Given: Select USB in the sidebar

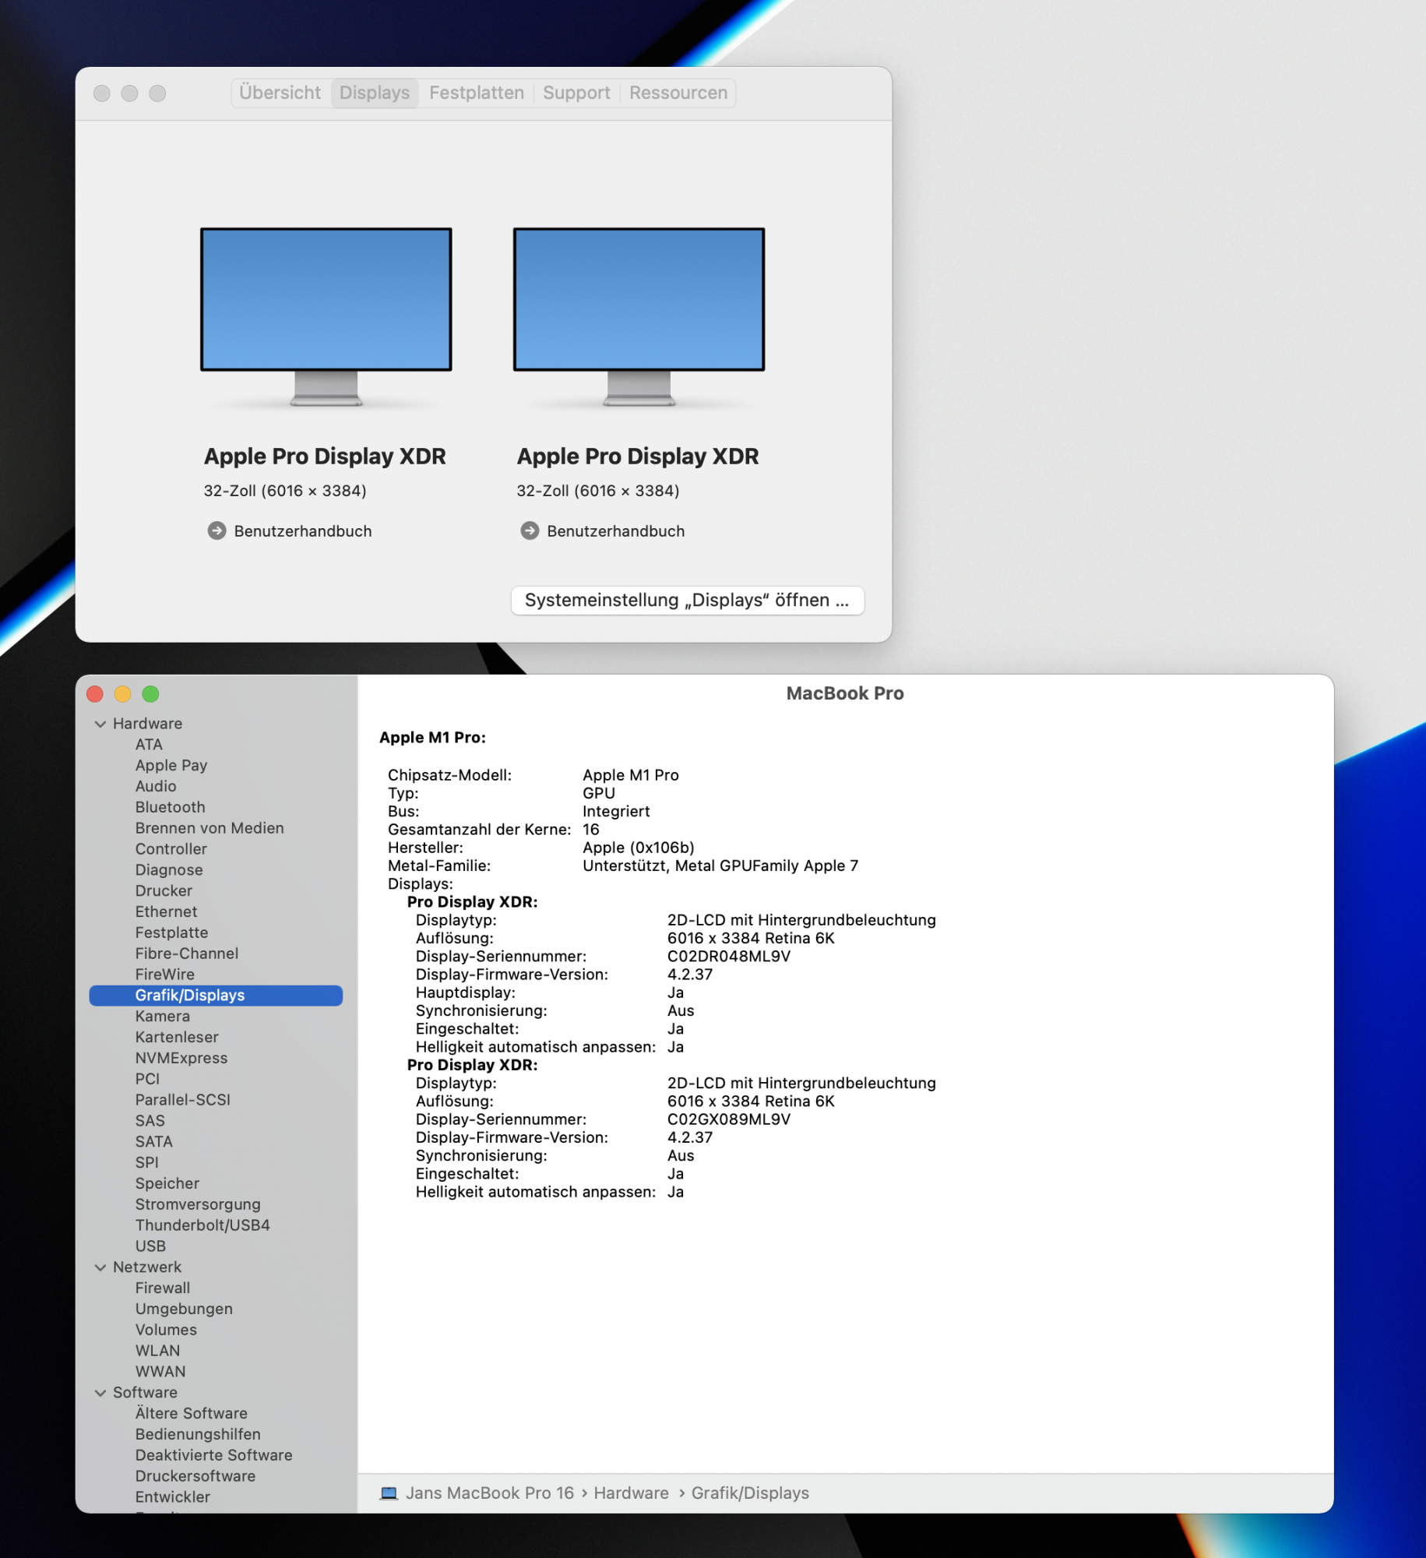Looking at the screenshot, I should (x=150, y=1246).
